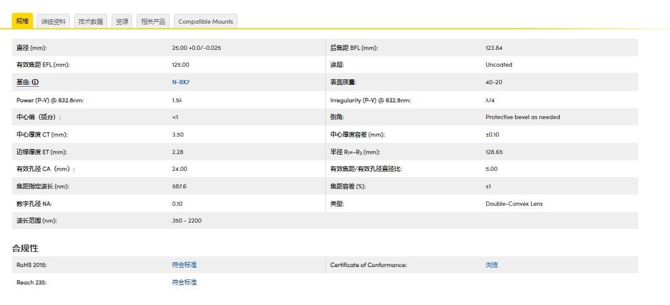Click the surface quality value 40-20
The width and height of the screenshot is (670, 305).
point(494,82)
